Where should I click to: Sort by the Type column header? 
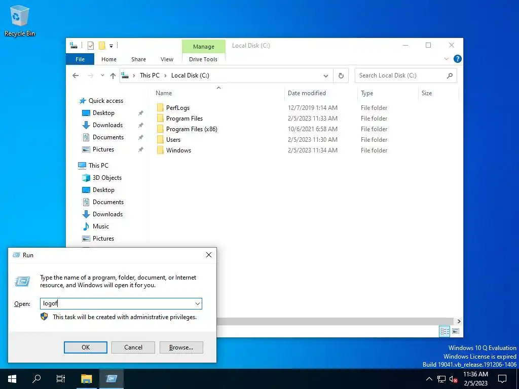[388, 93]
